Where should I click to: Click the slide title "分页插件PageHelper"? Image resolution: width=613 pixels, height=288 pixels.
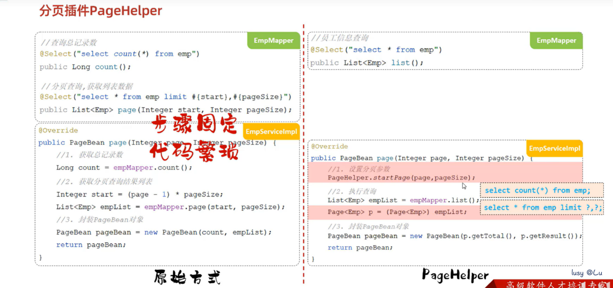pos(101,11)
